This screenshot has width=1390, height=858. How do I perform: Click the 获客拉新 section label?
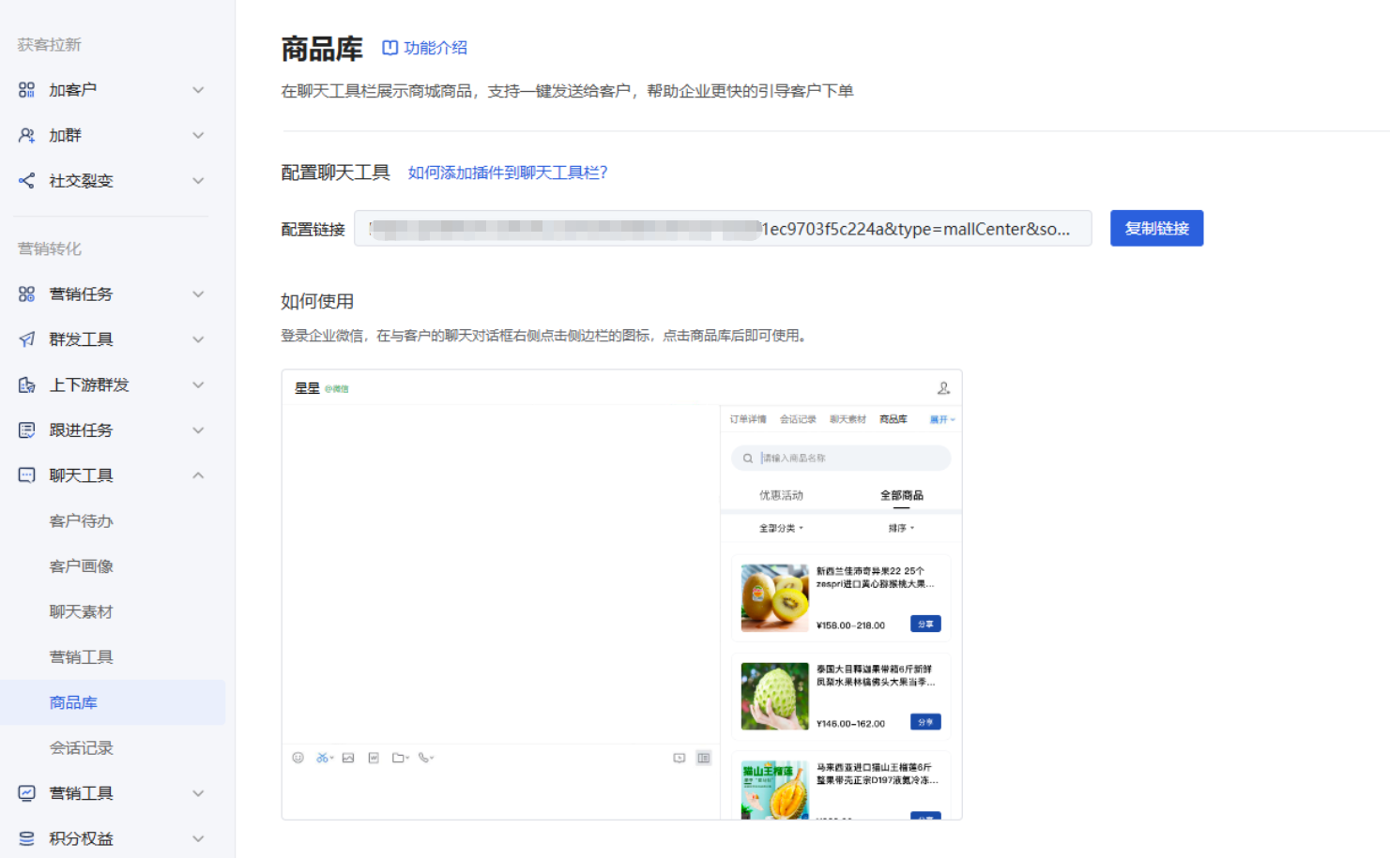[x=50, y=45]
